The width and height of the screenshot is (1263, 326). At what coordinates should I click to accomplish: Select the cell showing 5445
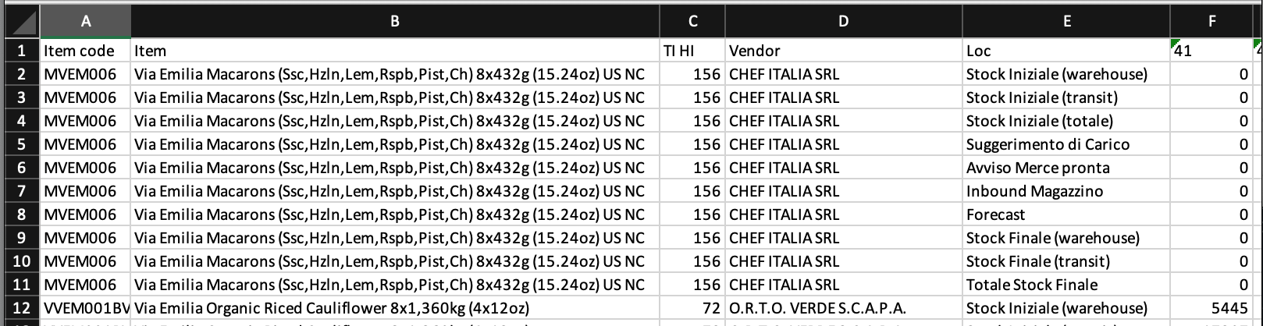1211,308
